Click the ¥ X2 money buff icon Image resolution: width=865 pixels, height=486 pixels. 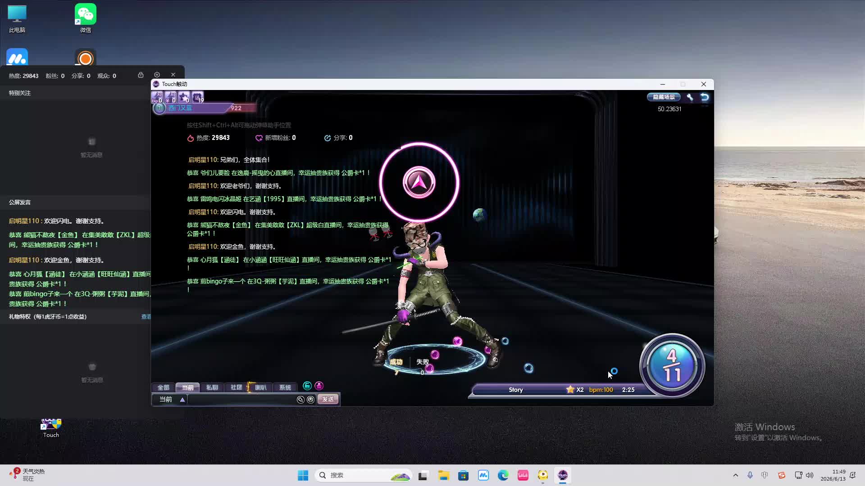[x=170, y=97]
